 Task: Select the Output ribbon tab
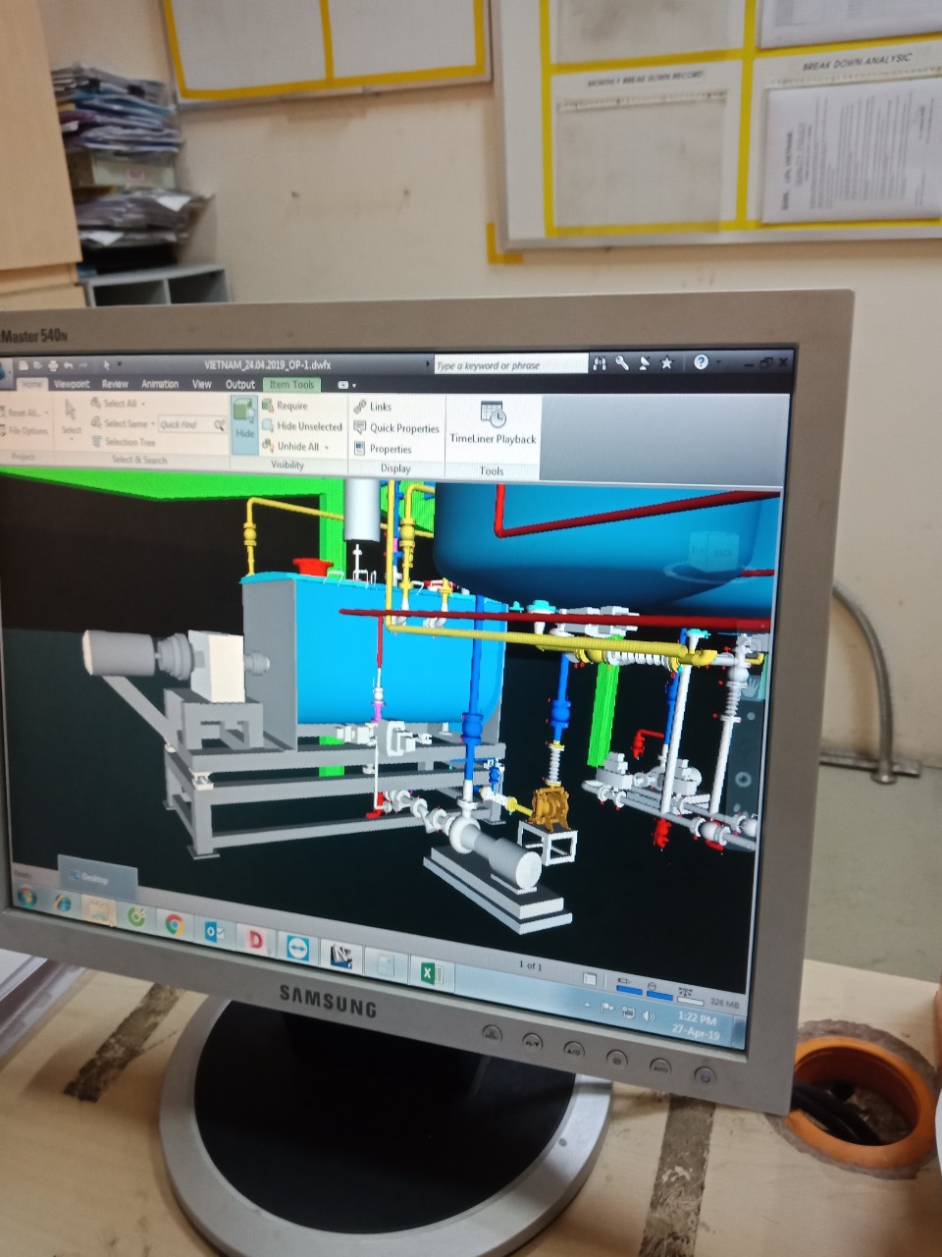(x=240, y=384)
